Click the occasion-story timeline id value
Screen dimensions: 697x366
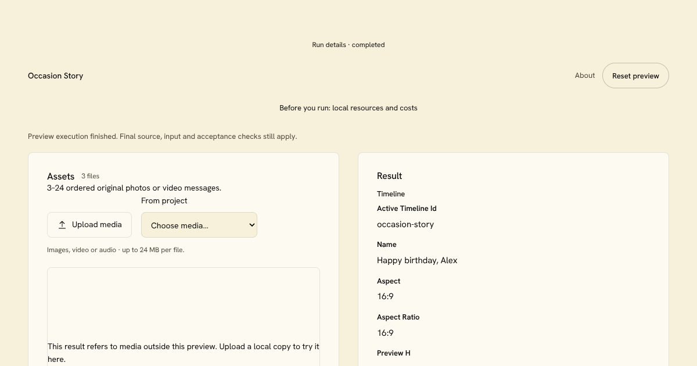point(405,224)
